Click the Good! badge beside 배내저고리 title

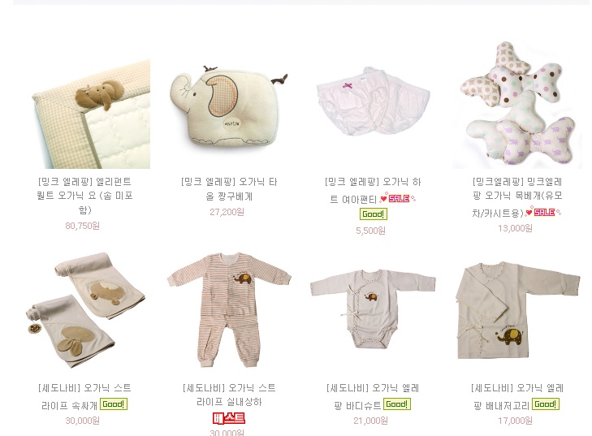click(x=546, y=404)
